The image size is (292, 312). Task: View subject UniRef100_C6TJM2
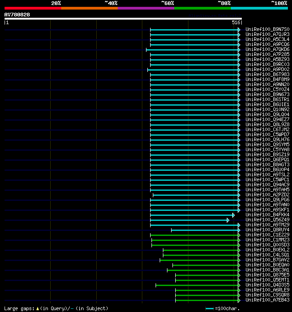267,129
